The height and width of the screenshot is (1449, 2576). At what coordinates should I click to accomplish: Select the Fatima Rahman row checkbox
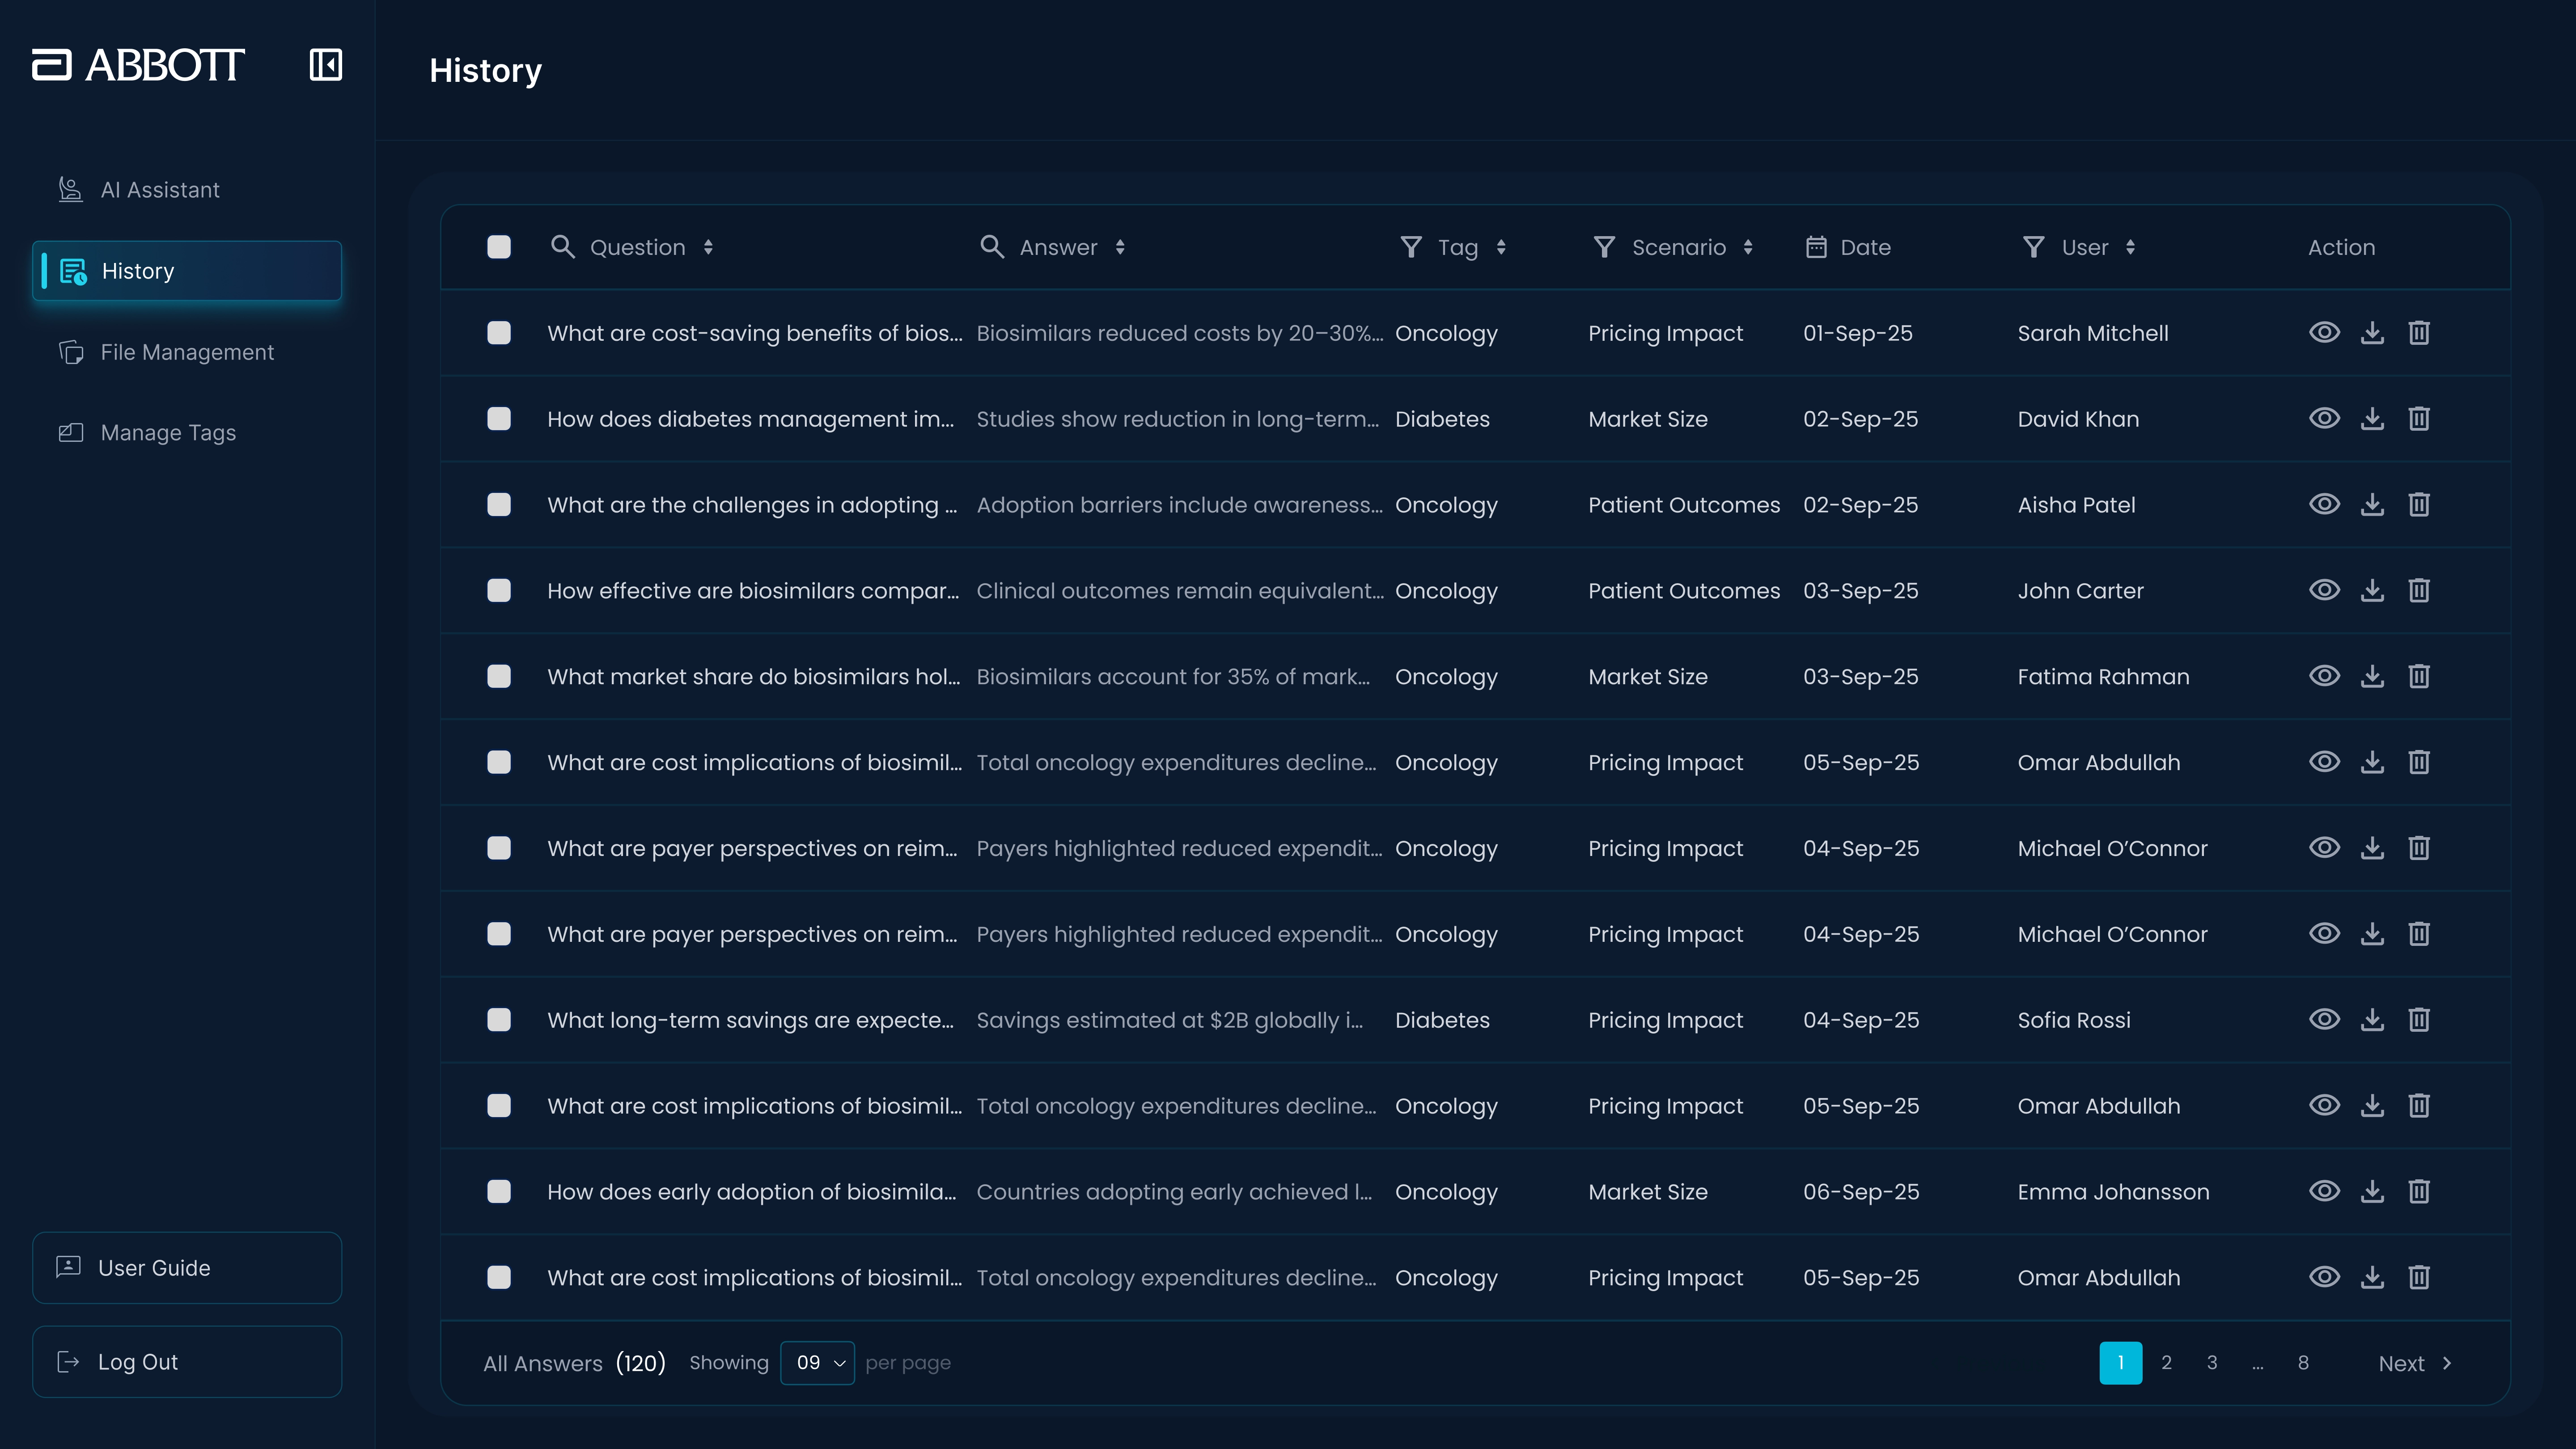[499, 677]
